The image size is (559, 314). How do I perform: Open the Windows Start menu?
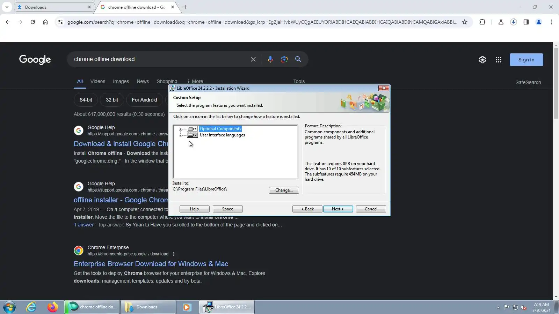click(9, 307)
